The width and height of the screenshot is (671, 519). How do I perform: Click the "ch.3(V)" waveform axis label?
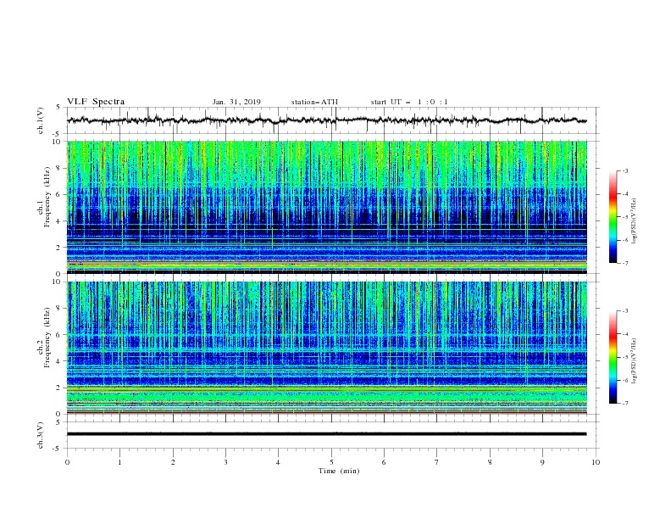(x=41, y=435)
